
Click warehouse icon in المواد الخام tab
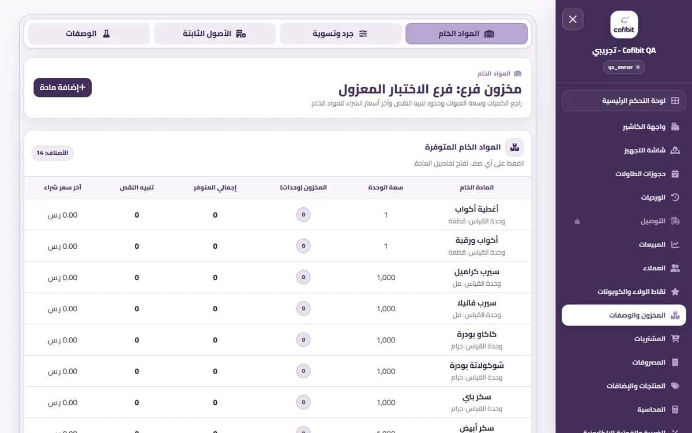489,34
